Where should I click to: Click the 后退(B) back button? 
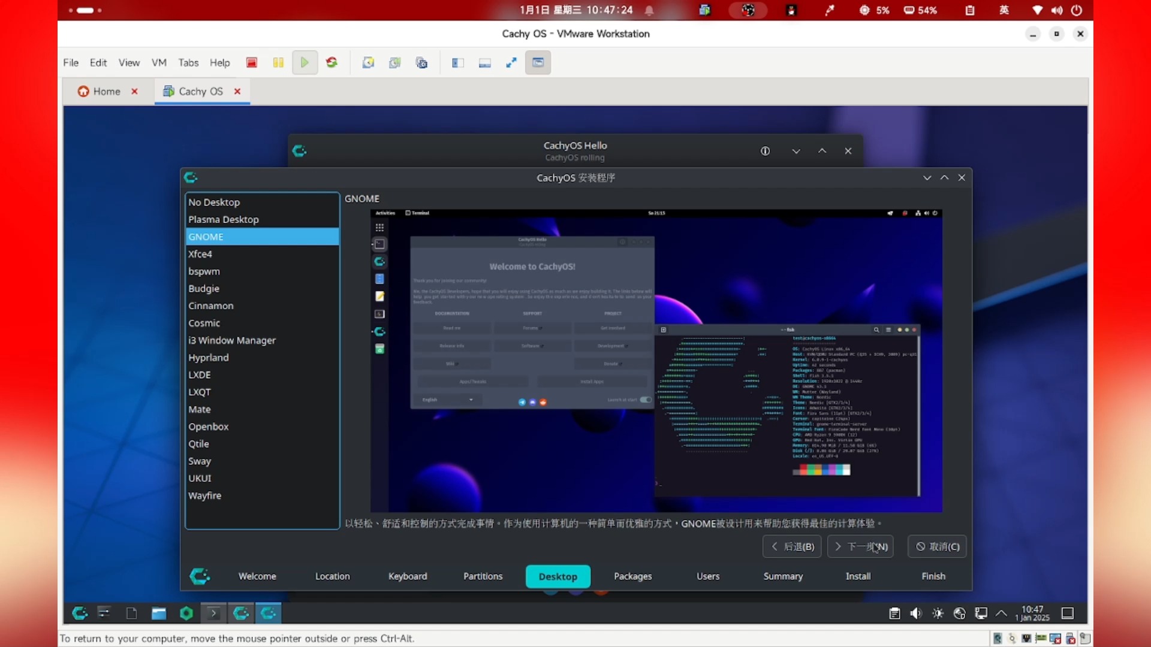792,546
